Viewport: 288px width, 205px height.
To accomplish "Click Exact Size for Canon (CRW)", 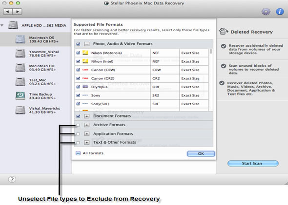I will (x=194, y=70).
